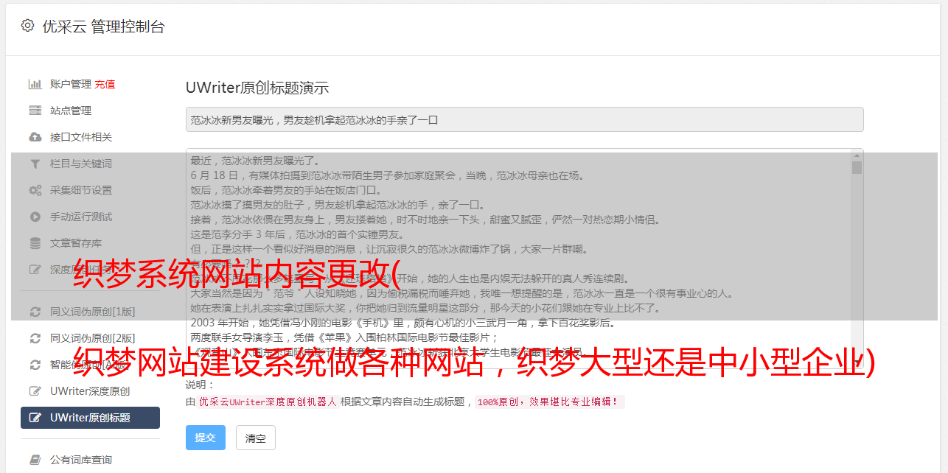Click the 优采云UWriter深度原创机器人 highlighted text
Screen dimensions: 948x473
268,402
